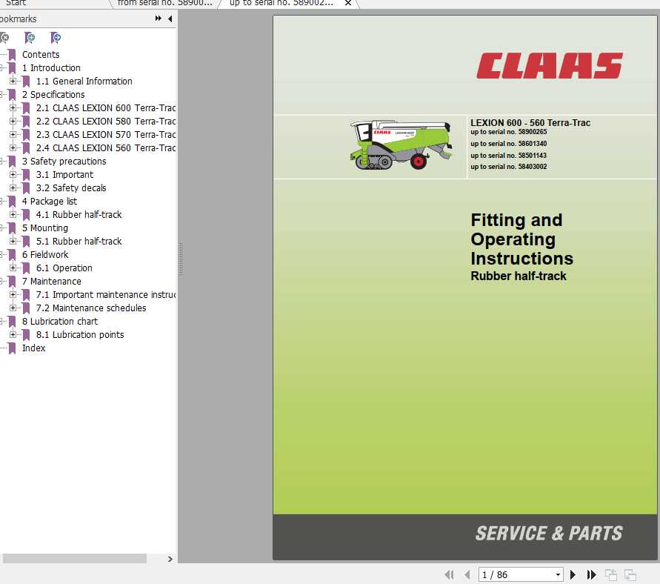Screen dimensions: 660x584
Task: Jump to the selected bookmark destination
Action: (x=54, y=37)
